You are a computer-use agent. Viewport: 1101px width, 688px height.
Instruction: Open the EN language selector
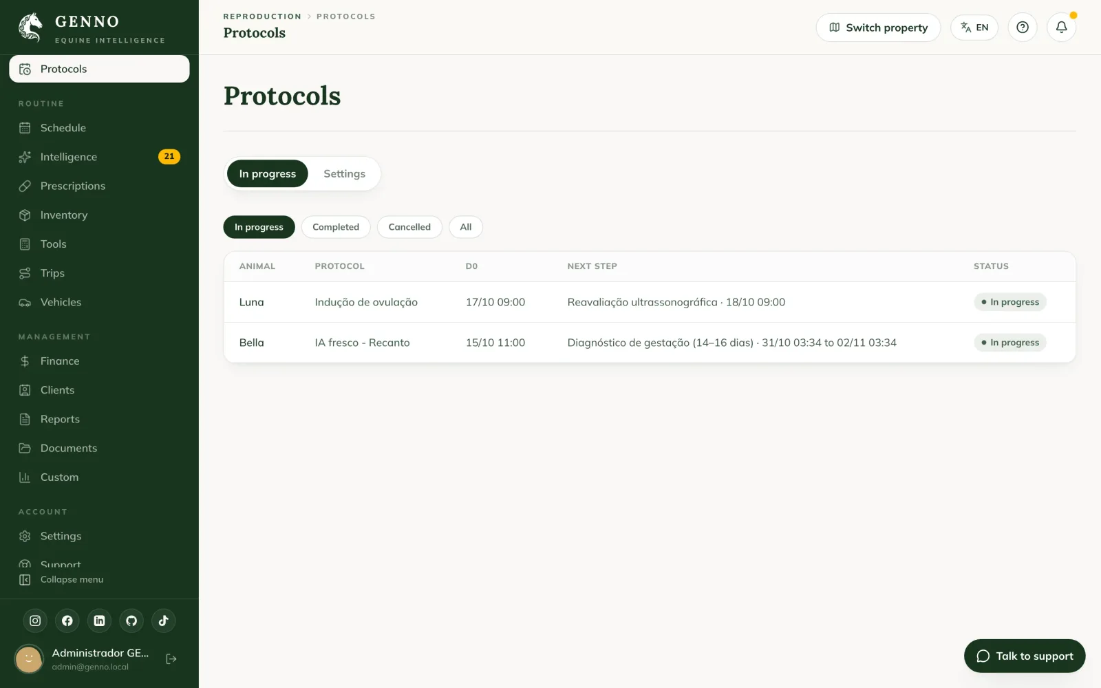point(974,28)
